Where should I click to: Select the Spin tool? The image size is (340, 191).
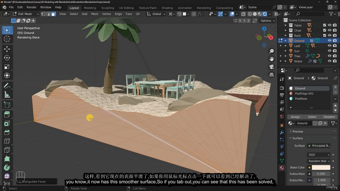(7, 168)
